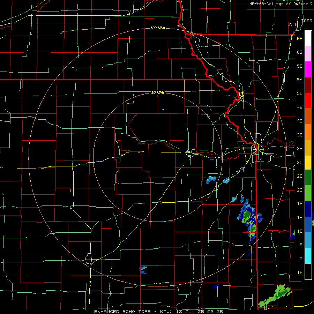Select the light green legend swatch

308,193
